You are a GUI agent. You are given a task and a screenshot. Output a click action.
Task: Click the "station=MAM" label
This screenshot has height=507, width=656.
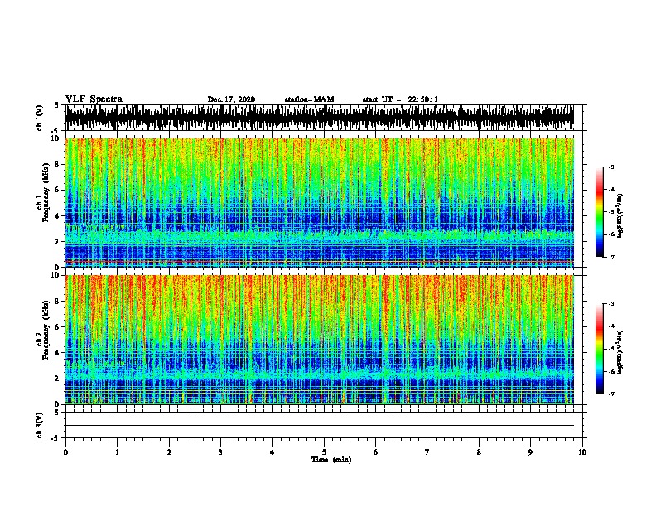[x=309, y=99]
